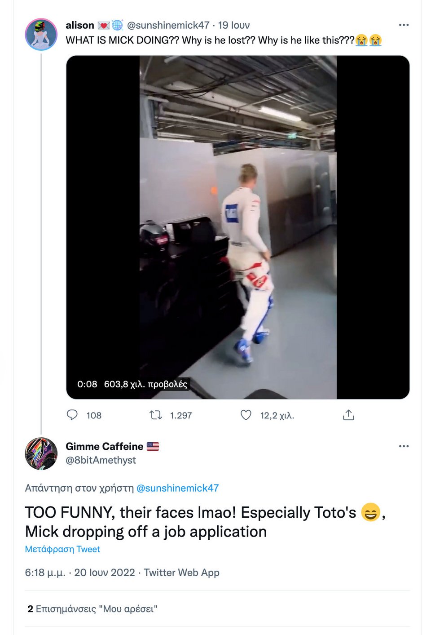Play the Mick video

[x=238, y=227]
